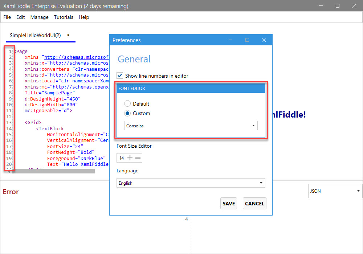This screenshot has height=254, width=363.
Task: Click the Error heading in output panel
Action: pyautogui.click(x=11, y=192)
